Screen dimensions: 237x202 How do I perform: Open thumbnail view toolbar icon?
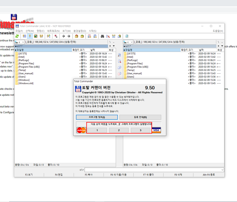(36, 36)
